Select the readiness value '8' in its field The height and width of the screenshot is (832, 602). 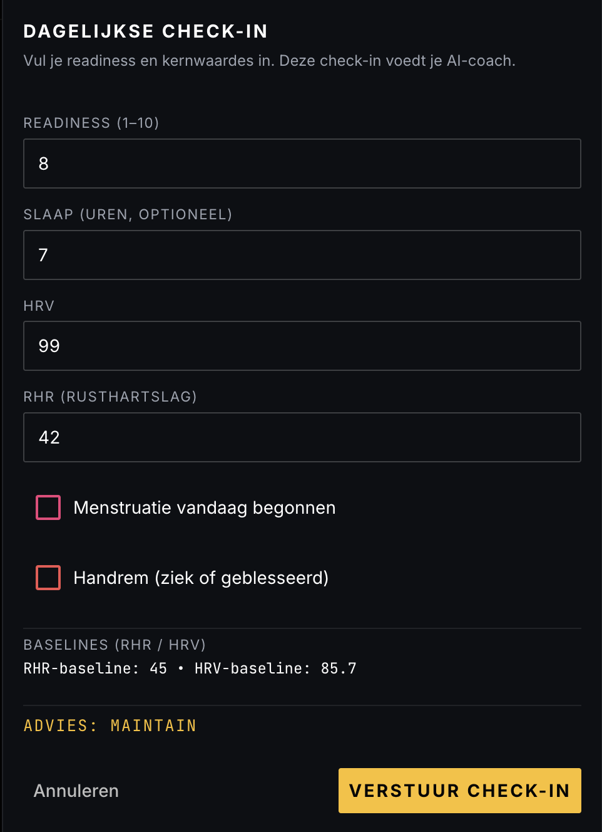(43, 164)
